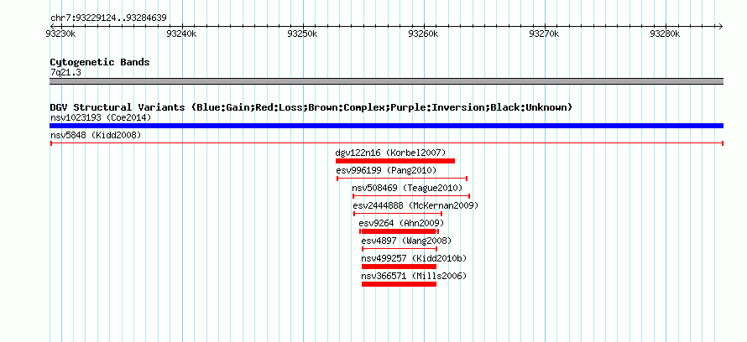The image size is (747, 342).
Task: Select the 7q21.3 band label
Action: pos(65,72)
